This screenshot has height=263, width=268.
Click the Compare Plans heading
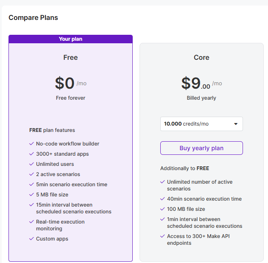(33, 18)
